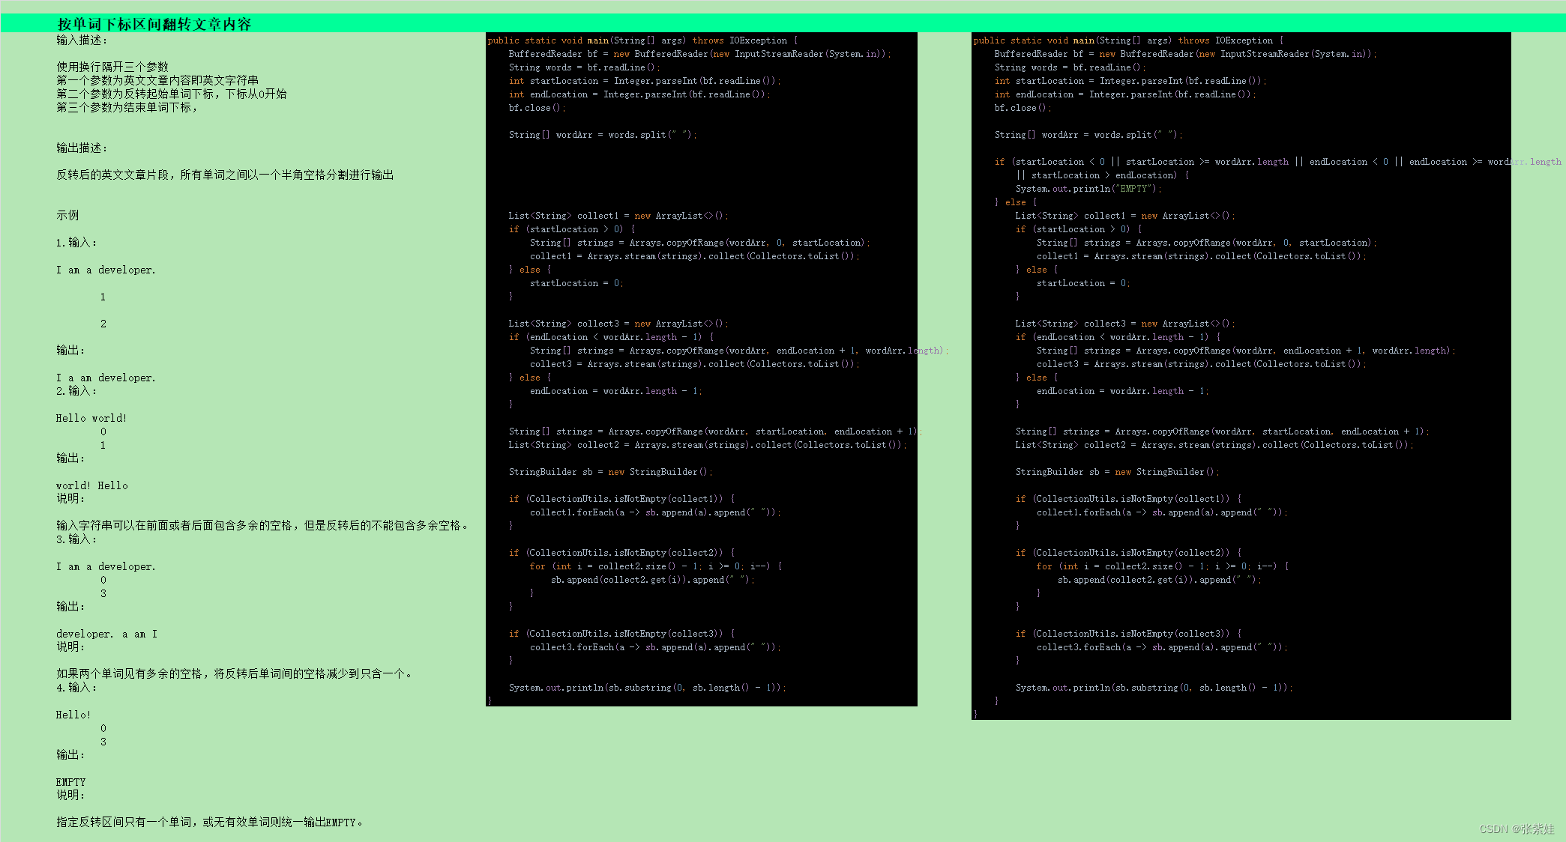Click endLocation = wordArr.length - 1 in left code block
Viewport: 1566px width, 842px height.
point(616,391)
